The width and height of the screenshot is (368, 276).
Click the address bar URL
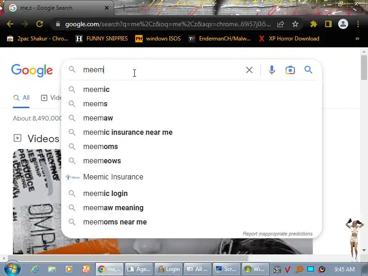168,24
